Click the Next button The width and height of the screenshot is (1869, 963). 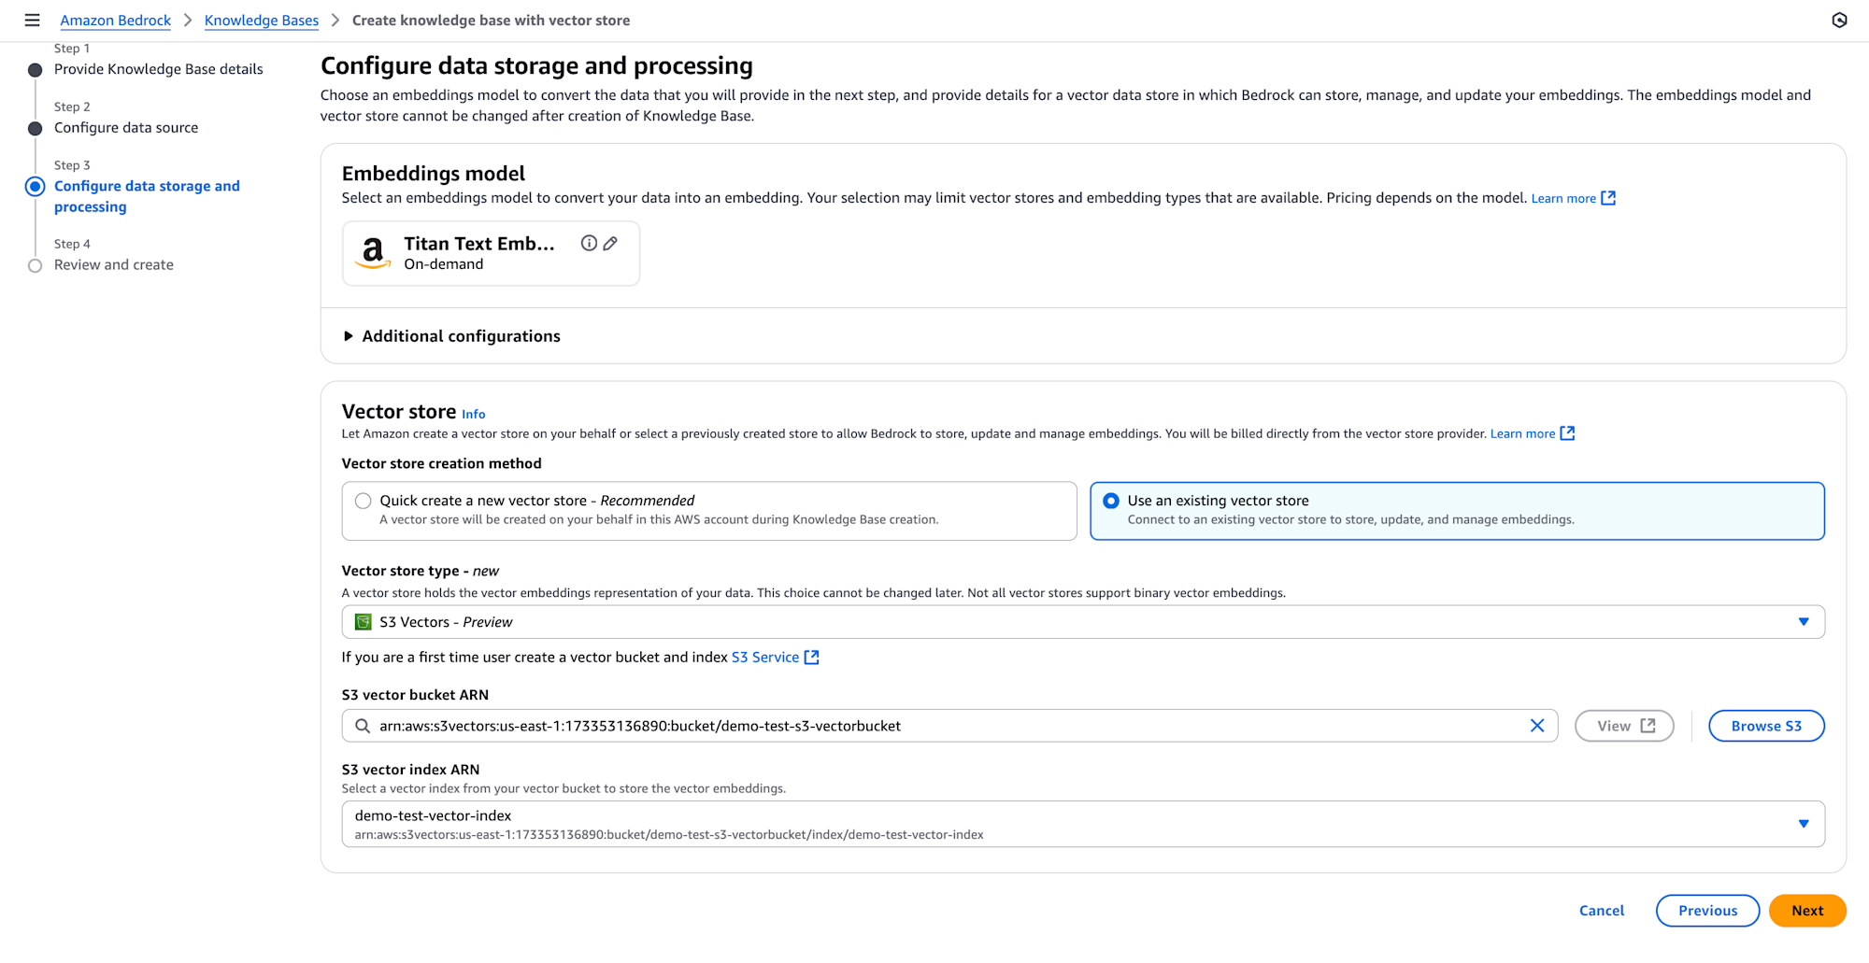[x=1807, y=911]
